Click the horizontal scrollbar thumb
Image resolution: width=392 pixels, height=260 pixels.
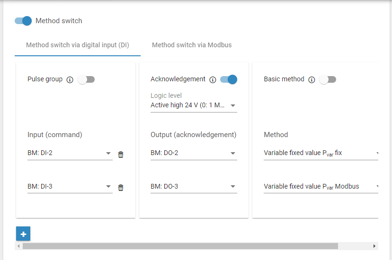pyautogui.click(x=180, y=246)
